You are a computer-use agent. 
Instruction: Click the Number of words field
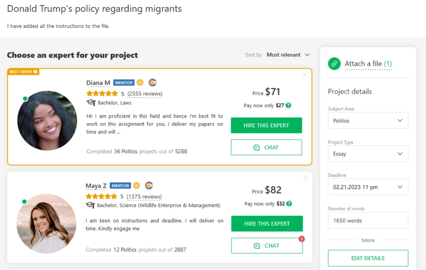368,220
